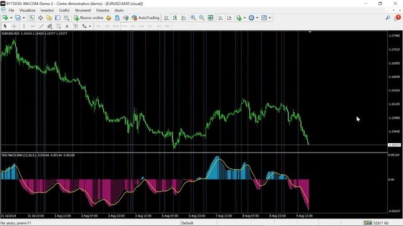This screenshot has height=226, width=403.
Task: Click the M30 MACD EMA indicator label
Action: (x=38, y=155)
